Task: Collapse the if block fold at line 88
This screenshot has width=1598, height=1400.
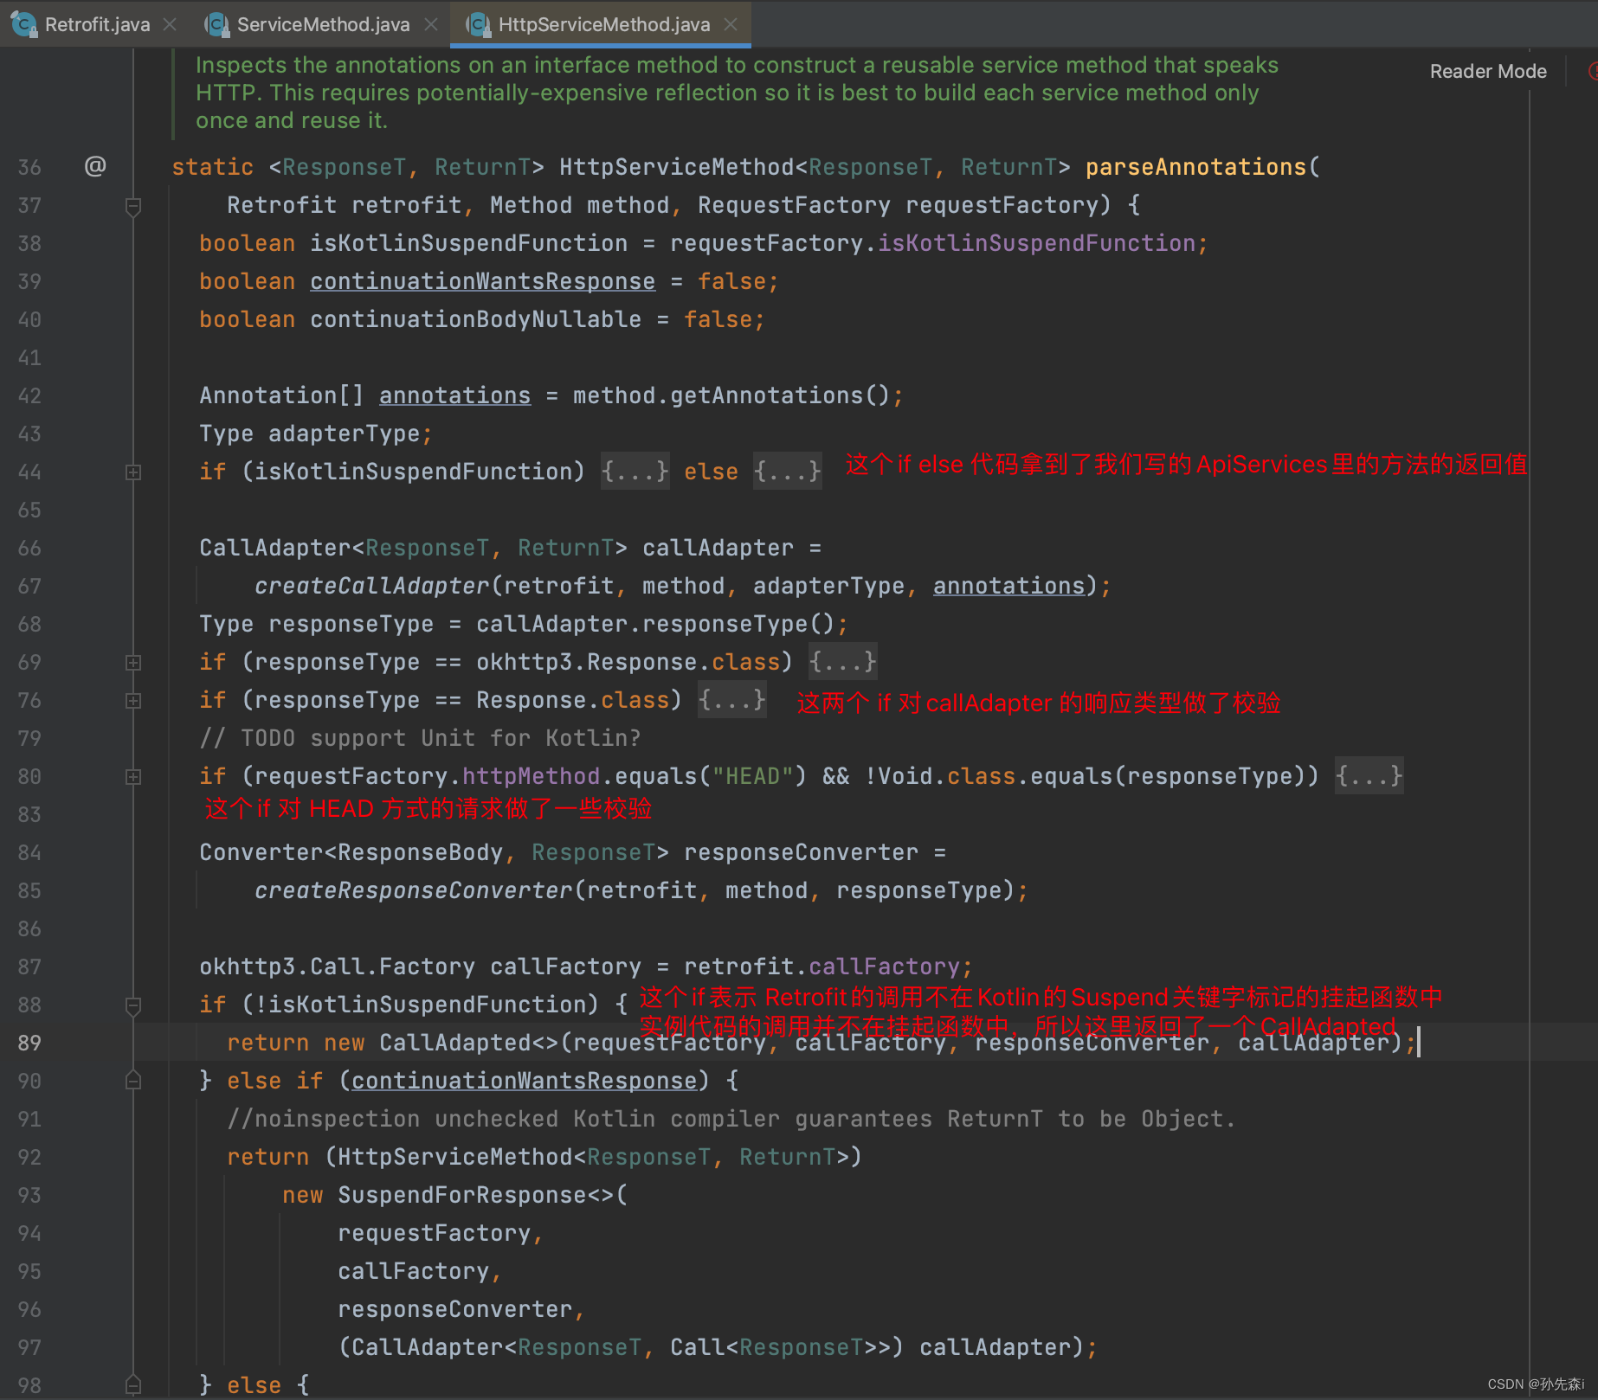Action: point(133,1005)
